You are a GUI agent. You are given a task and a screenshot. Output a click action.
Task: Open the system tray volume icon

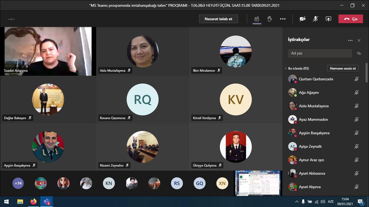pyautogui.click(x=323, y=202)
